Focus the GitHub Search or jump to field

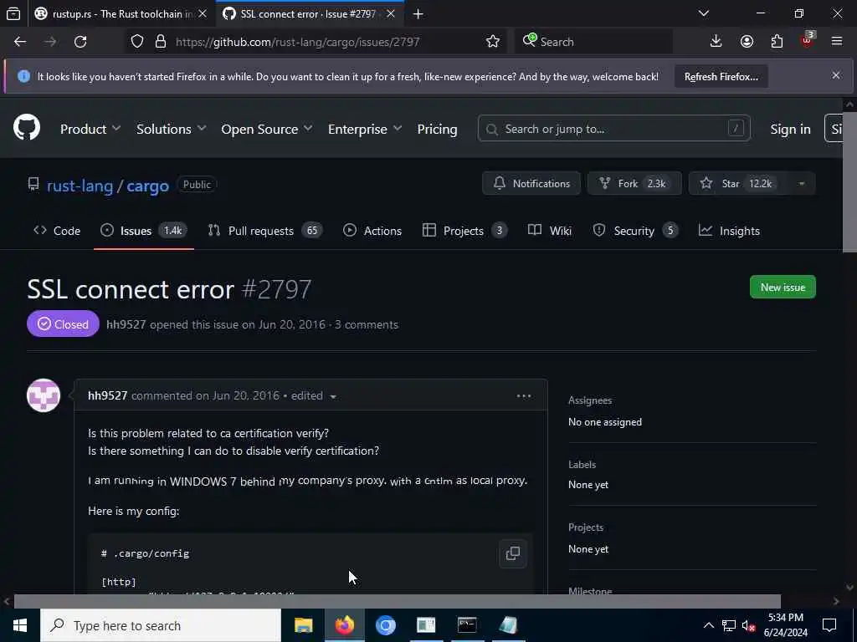pyautogui.click(x=613, y=129)
